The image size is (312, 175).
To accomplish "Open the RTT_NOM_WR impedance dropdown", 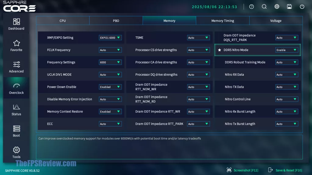I will [198, 87].
